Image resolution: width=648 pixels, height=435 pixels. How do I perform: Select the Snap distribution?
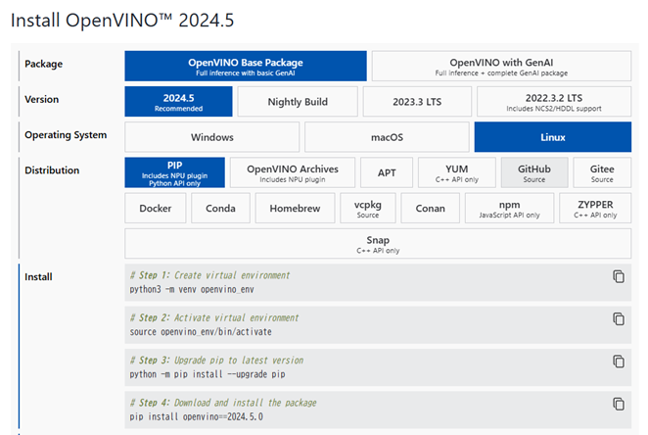(x=378, y=244)
